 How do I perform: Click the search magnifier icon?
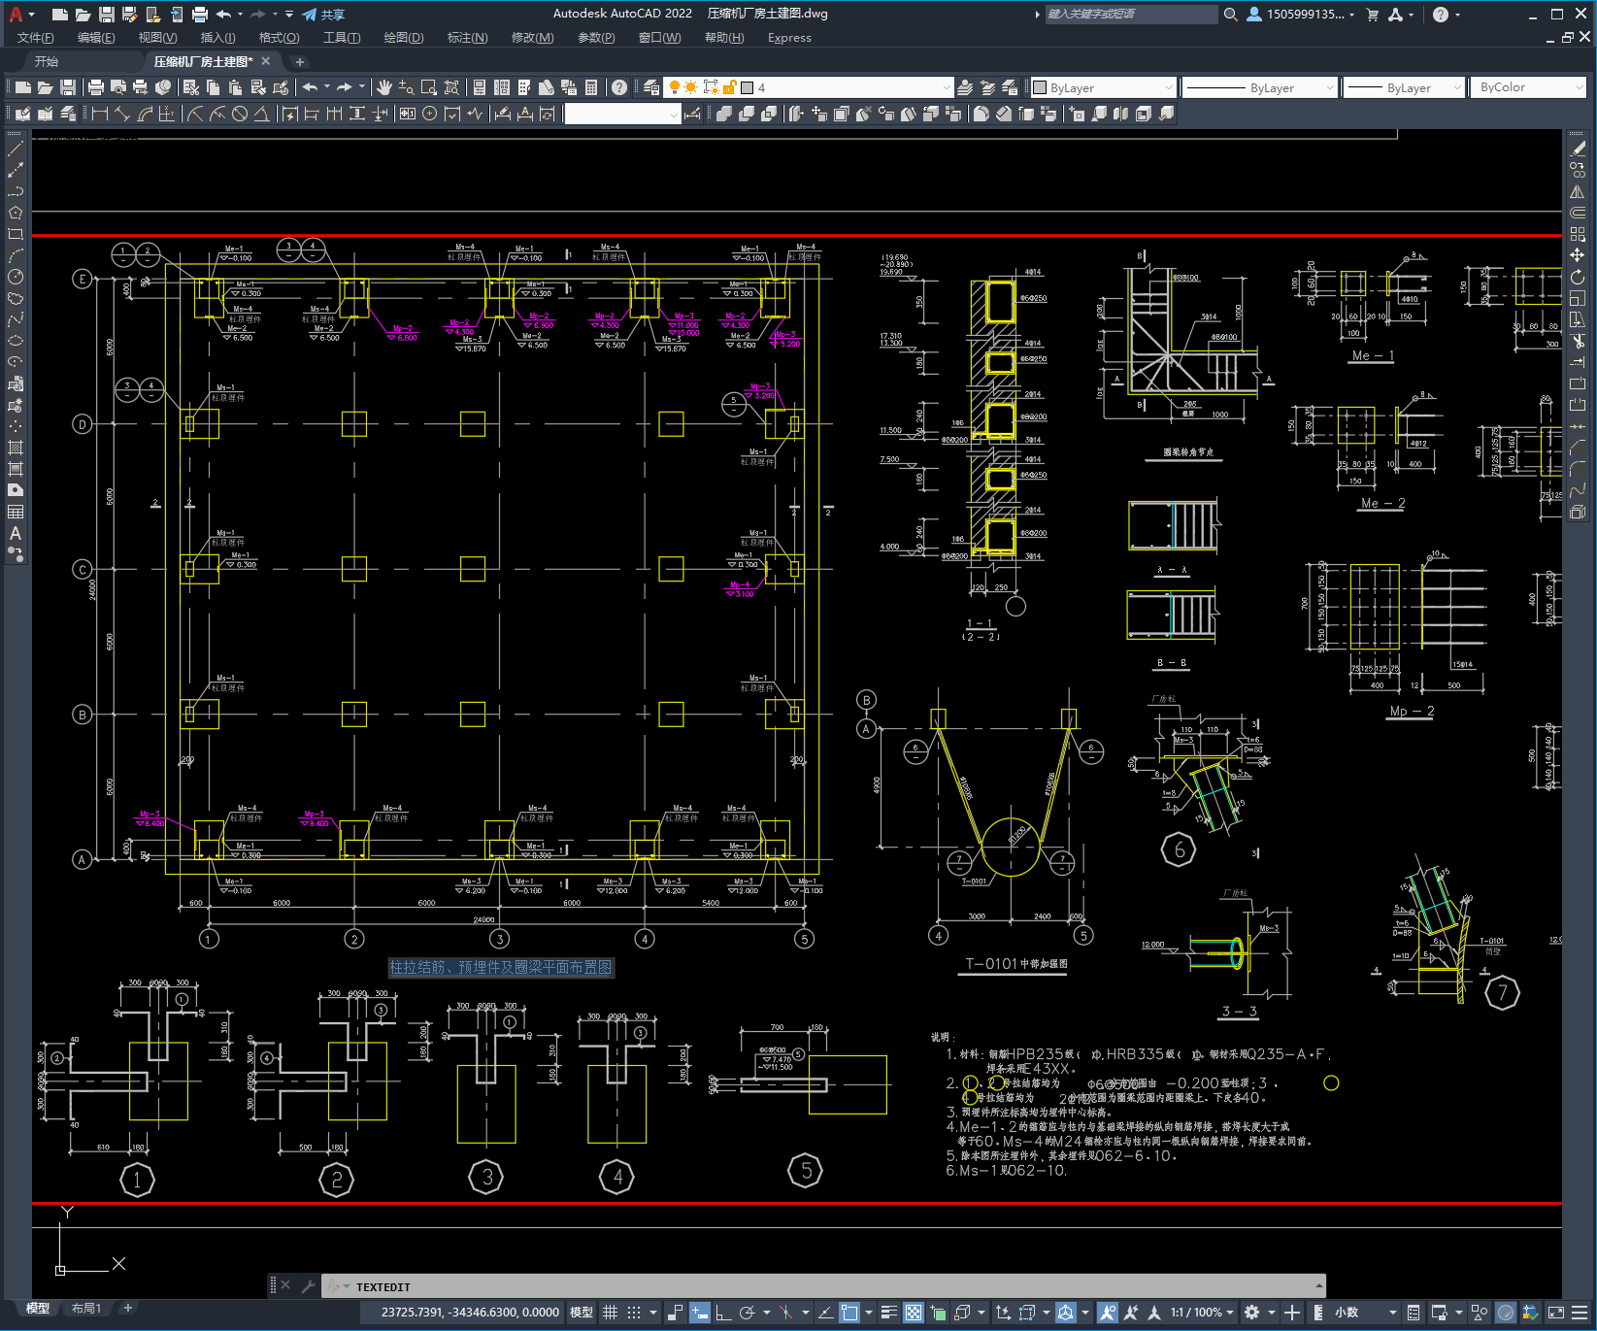1230,15
